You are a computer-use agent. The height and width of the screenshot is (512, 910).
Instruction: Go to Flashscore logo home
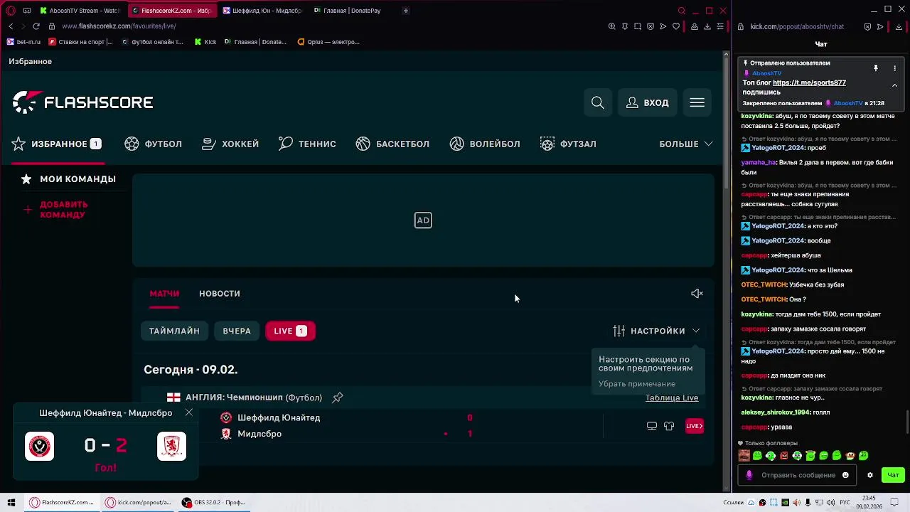click(x=82, y=102)
